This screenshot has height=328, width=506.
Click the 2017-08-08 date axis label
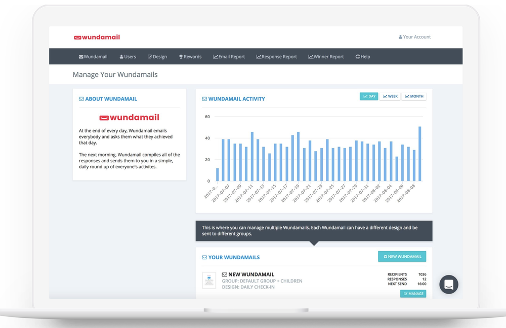coord(407,193)
